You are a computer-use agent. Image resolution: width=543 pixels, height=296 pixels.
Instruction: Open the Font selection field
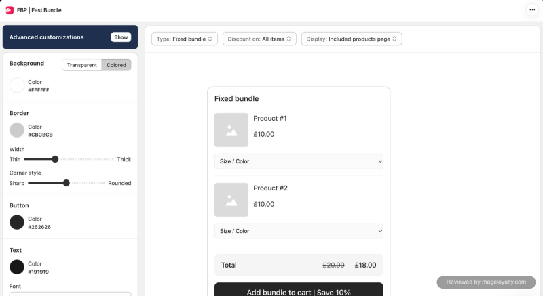[x=71, y=294]
